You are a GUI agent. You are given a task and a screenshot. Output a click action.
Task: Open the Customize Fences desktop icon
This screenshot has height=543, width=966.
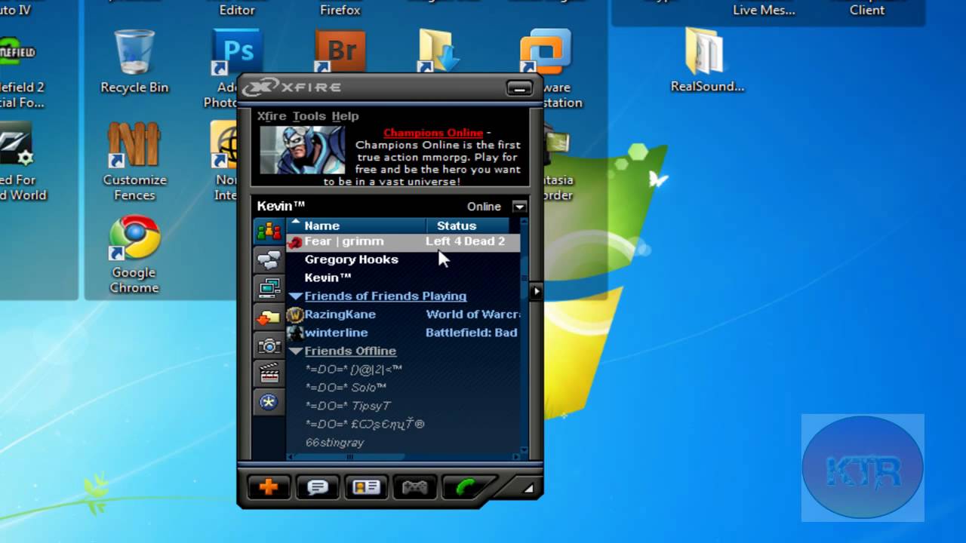pos(134,161)
